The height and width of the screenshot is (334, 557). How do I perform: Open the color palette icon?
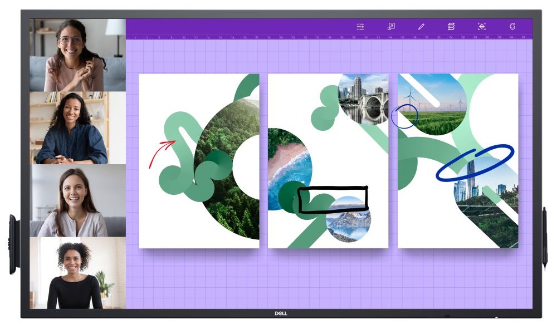(x=512, y=26)
